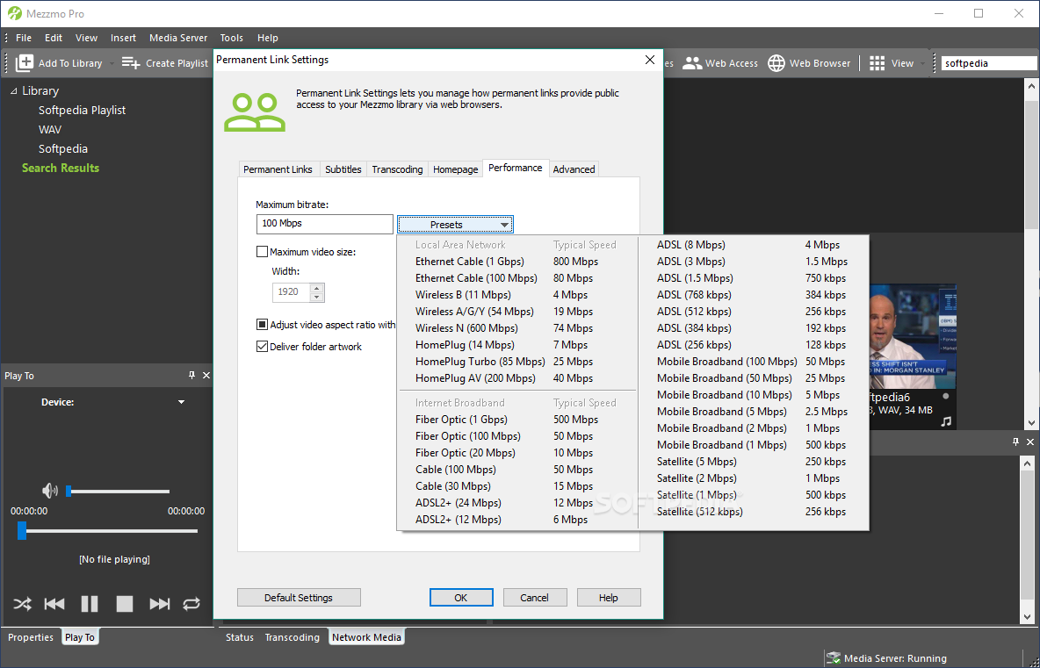Click the Maximum bitrate input field
Screen dimensions: 1040x668
point(324,224)
